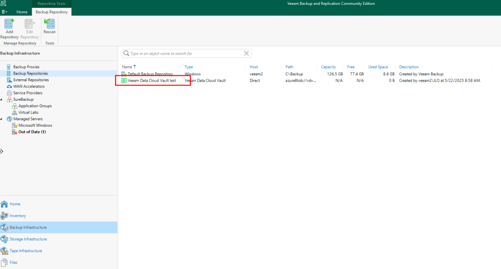Click the Default Backup Repository icon
The image size is (501, 269).
point(124,74)
